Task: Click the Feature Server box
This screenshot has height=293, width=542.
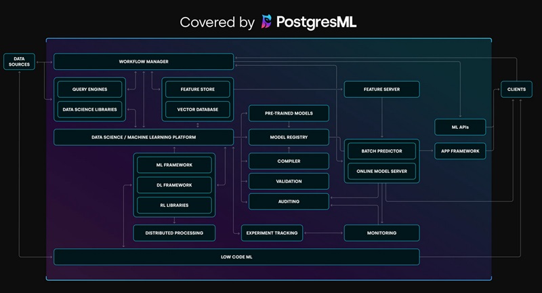Action: coord(381,90)
